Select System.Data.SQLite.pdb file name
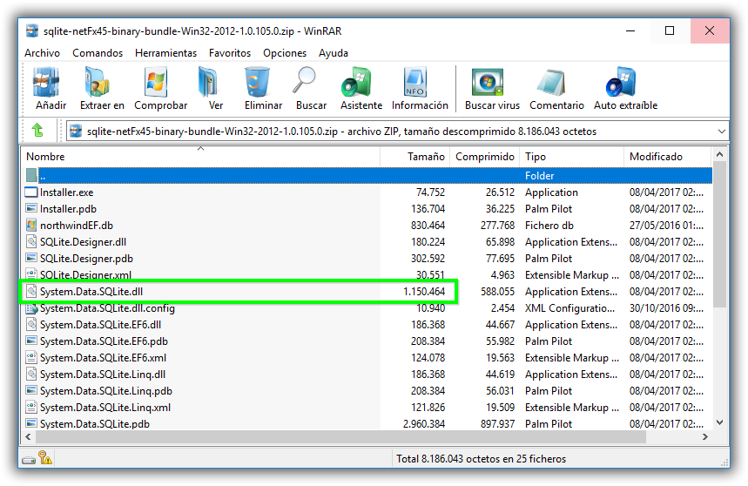This screenshot has width=748, height=486. point(94,424)
